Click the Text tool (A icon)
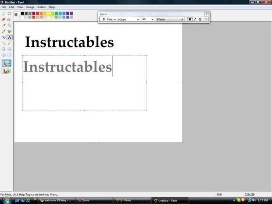This screenshot has width=272, height=204. coord(9,37)
